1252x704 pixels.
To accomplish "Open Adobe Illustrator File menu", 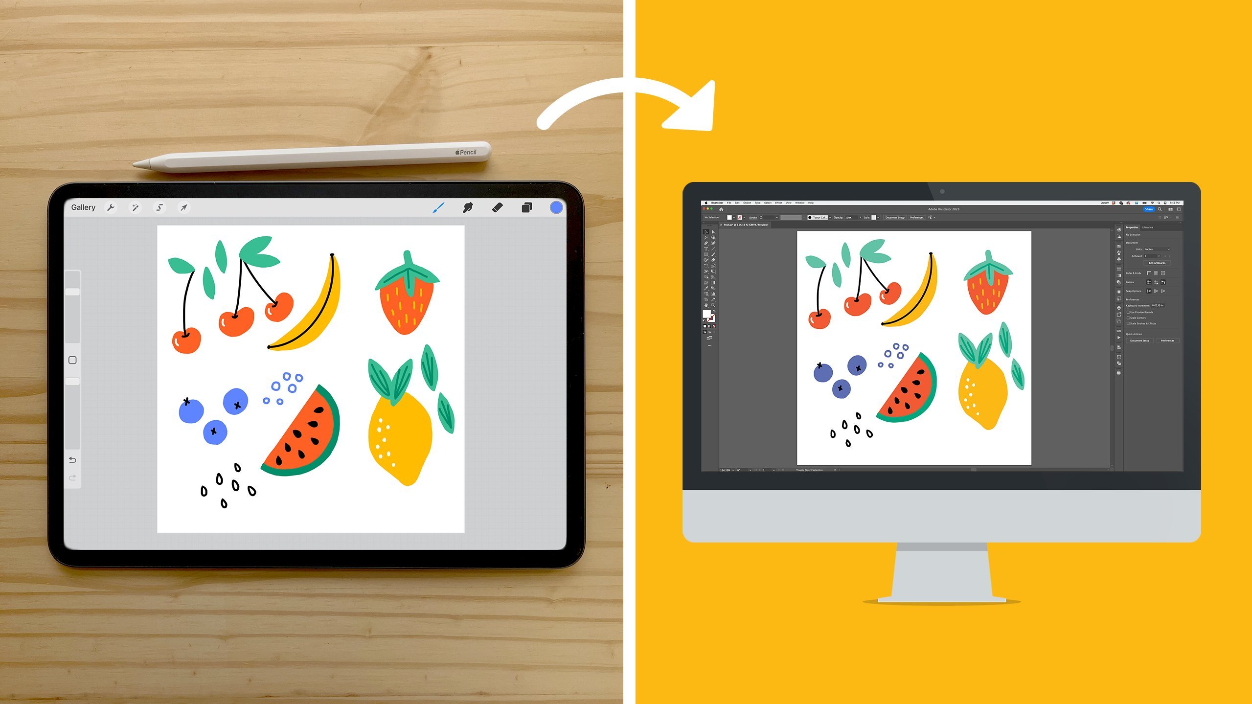I will [x=729, y=203].
